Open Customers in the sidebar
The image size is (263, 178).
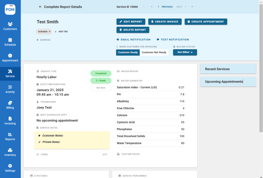pyautogui.click(x=10, y=26)
